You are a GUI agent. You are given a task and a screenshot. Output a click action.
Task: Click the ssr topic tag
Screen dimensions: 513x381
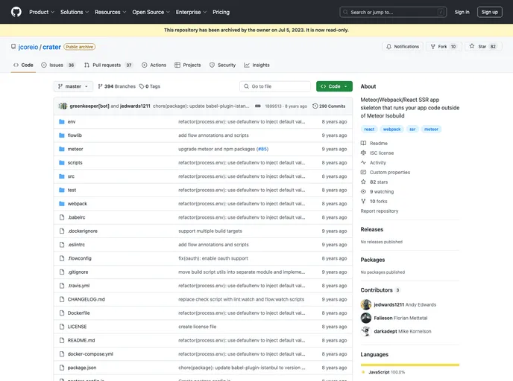click(x=412, y=129)
